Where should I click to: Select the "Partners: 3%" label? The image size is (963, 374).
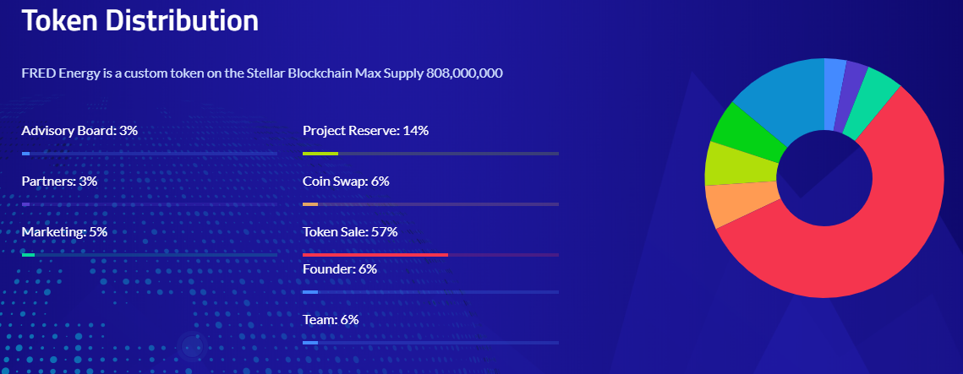tap(59, 181)
